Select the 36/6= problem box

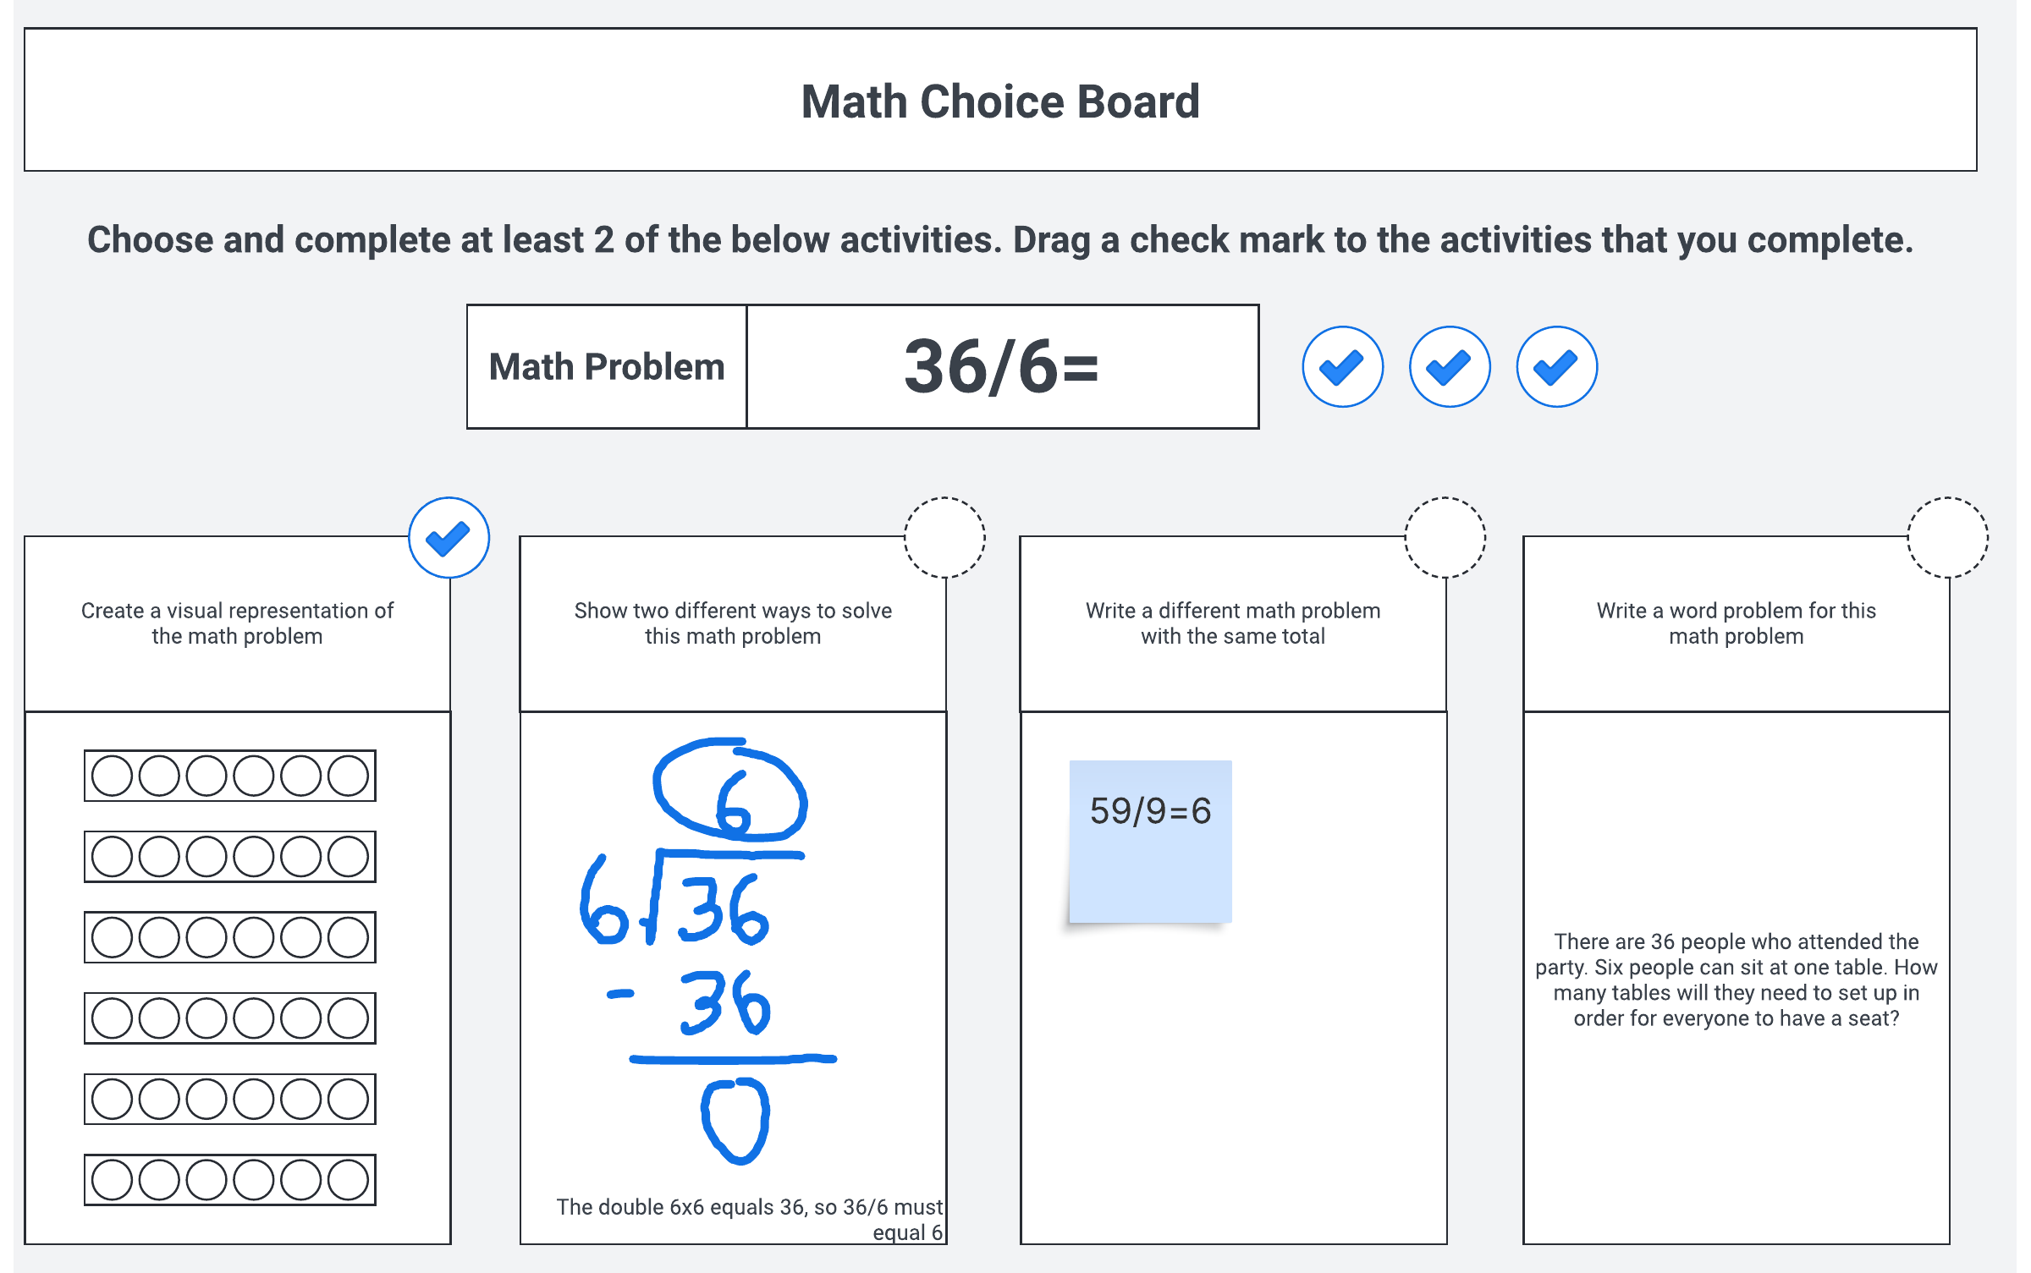click(x=1002, y=367)
